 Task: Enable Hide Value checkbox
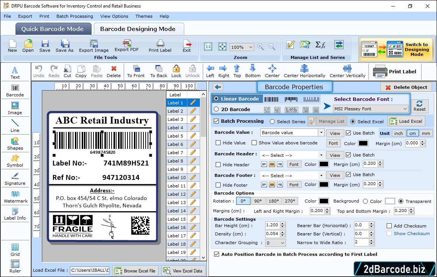[x=218, y=143]
